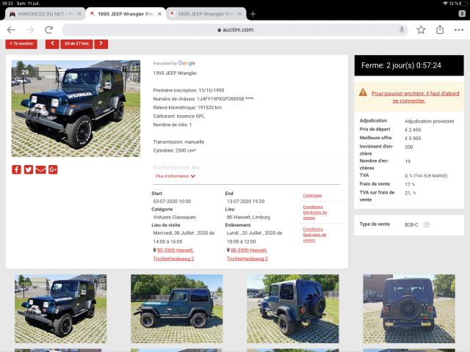Close the active 1995 JEEP Wrangler tab

point(159,14)
